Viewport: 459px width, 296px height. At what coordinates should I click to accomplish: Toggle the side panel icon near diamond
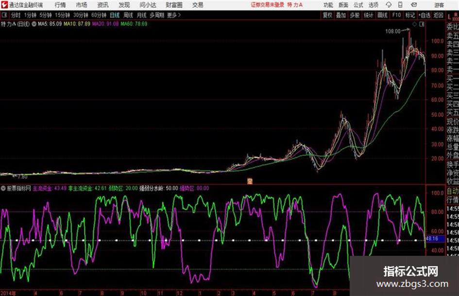tap(422, 24)
